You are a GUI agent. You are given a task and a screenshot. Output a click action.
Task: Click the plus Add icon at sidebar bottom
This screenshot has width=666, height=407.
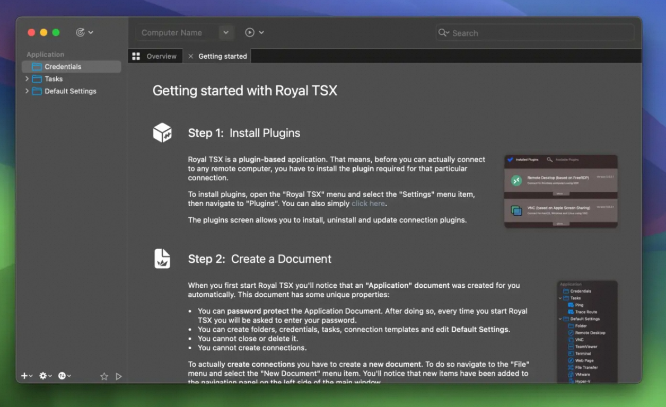[x=24, y=376]
